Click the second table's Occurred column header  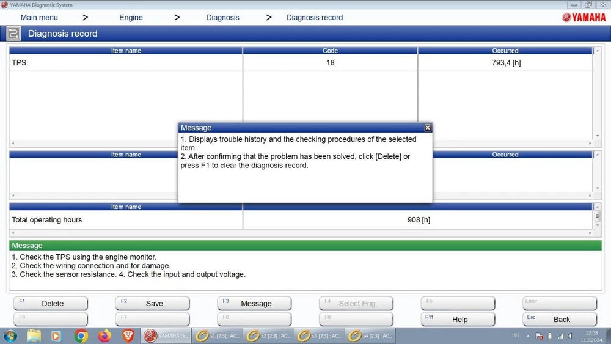pos(505,155)
